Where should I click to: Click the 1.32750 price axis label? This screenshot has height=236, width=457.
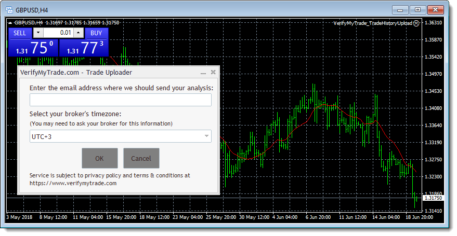(x=433, y=160)
